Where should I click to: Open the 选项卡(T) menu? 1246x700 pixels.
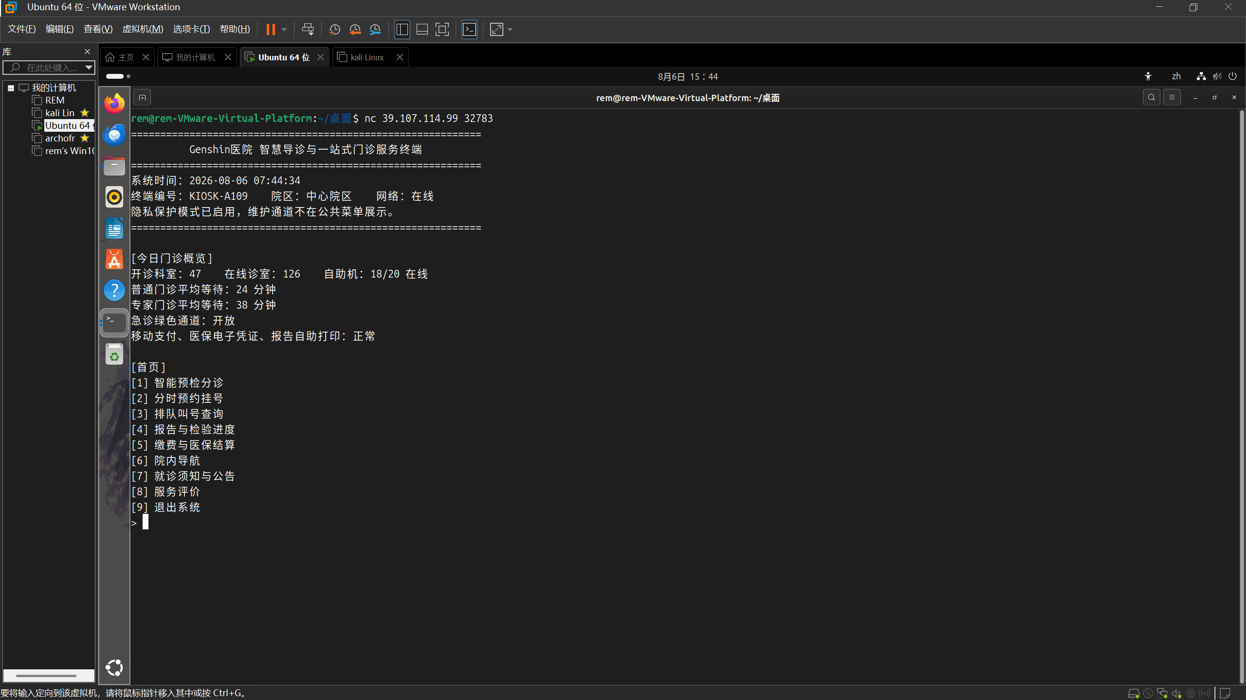click(x=191, y=29)
